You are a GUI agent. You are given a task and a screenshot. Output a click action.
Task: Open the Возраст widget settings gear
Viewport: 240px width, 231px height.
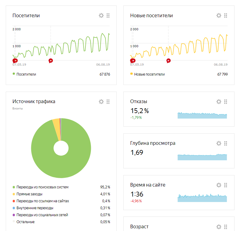(x=219, y=227)
